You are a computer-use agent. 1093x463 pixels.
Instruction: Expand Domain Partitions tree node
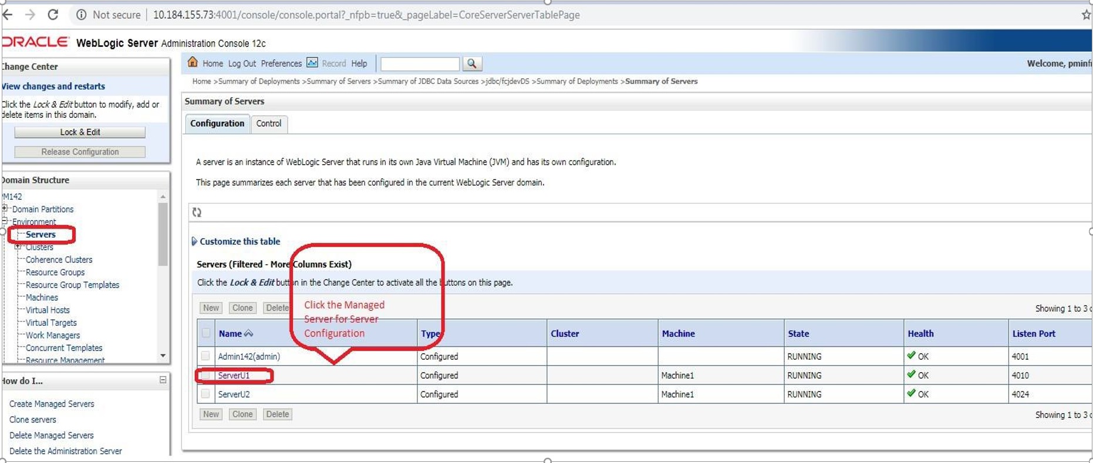tap(5, 209)
